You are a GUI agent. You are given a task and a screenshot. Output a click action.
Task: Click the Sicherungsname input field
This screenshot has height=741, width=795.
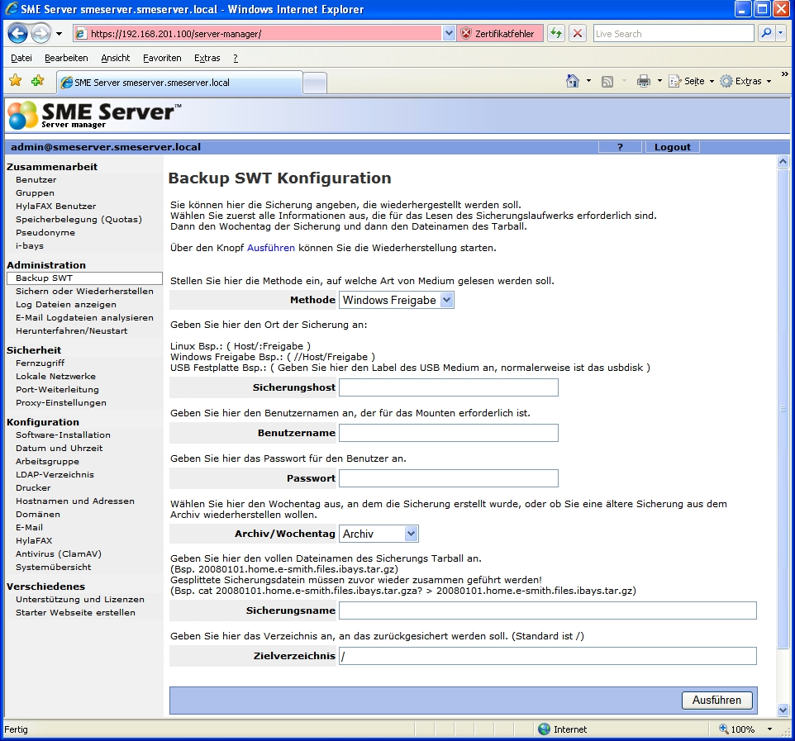(548, 610)
